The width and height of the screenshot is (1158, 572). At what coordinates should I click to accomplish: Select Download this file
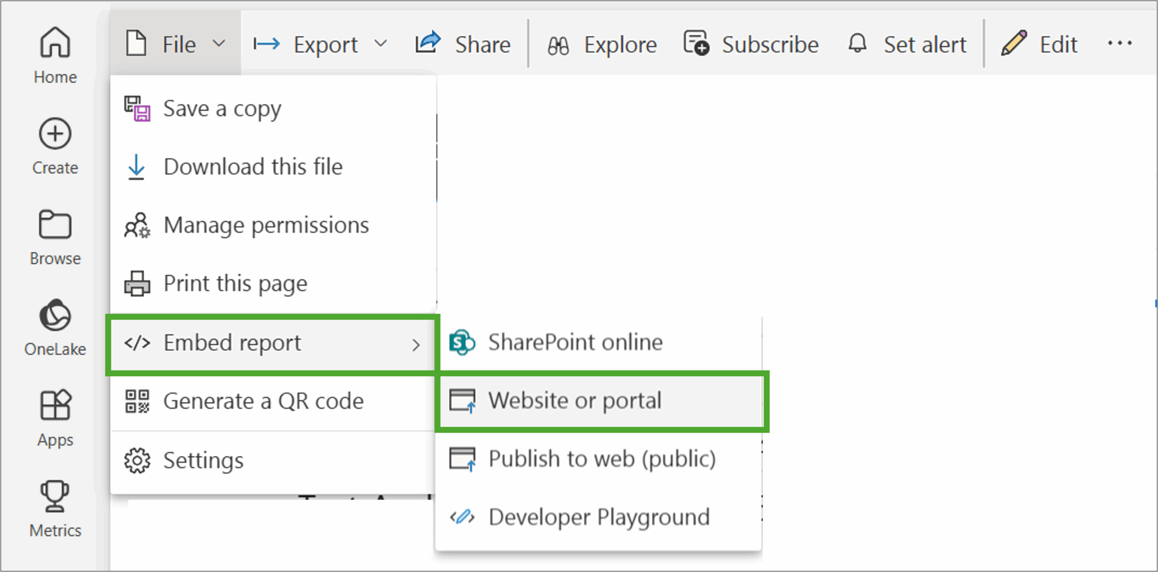[273, 167]
